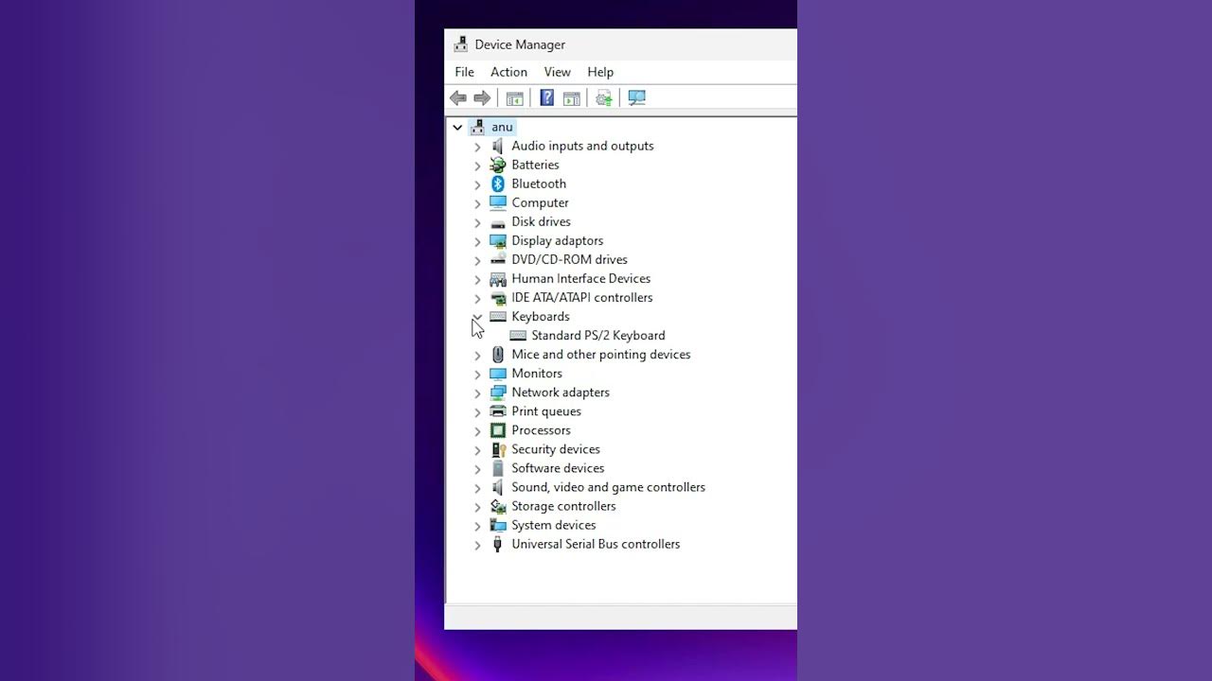Click the Network adapters icon
Viewport: 1212px width, 681px height.
[498, 393]
